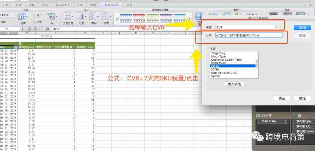This screenshot has height=151, width=315.
Task: Switch to the 审阅 tab
Action: tap(129, 5)
